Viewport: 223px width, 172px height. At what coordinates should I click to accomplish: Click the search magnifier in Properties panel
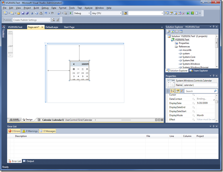(215, 91)
